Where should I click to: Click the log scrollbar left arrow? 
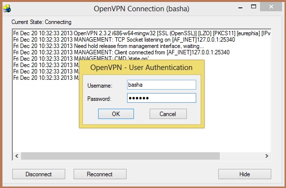click(x=17, y=156)
